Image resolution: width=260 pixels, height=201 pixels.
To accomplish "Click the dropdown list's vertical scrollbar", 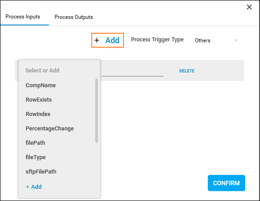I will pyautogui.click(x=96, y=110).
